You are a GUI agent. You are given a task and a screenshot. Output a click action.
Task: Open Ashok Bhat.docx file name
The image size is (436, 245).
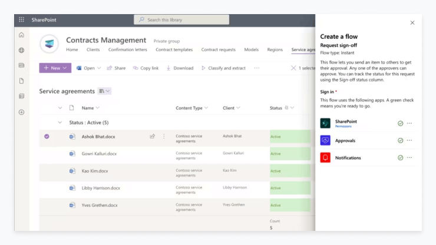(x=98, y=137)
